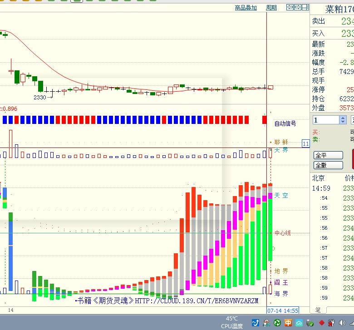Open the green sync tray icon
Image resolution: width=354 pixels, height=330 pixels.
[277, 323]
